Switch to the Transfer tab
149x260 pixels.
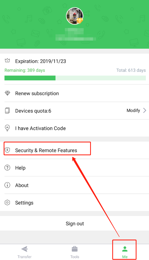[x=24, y=252]
